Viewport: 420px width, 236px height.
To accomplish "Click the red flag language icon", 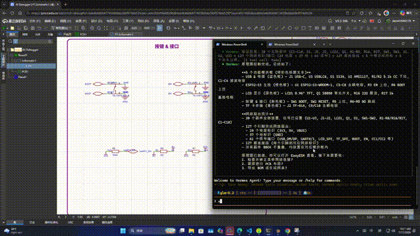I will pos(372,21).
